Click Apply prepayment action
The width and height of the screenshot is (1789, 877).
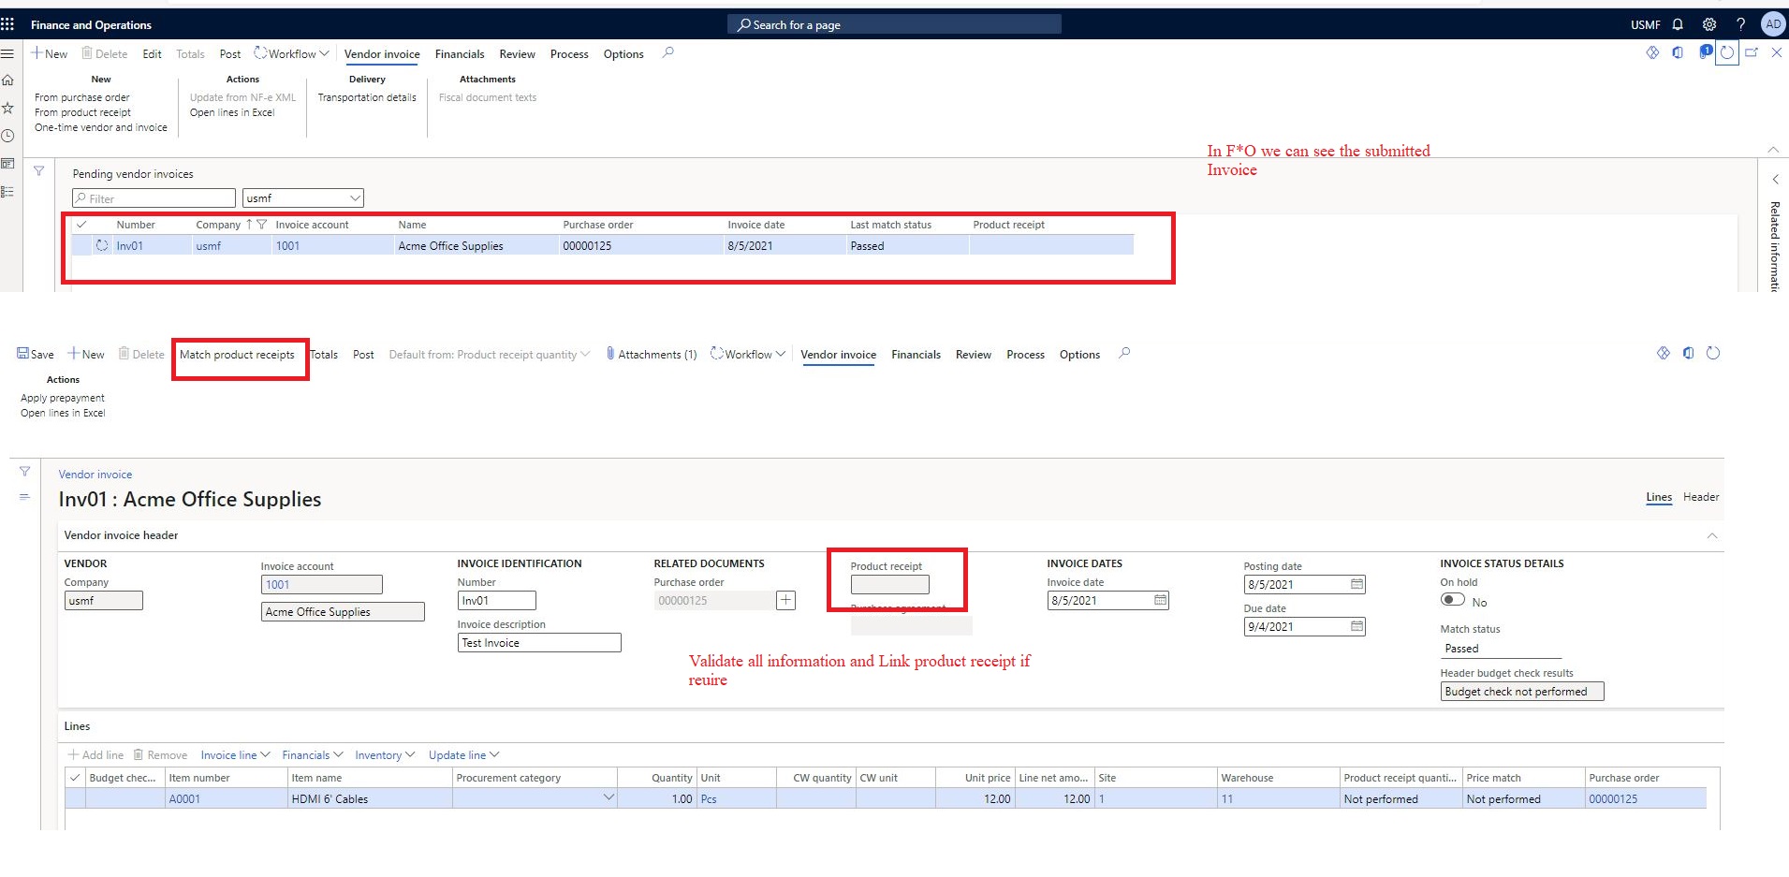[63, 398]
